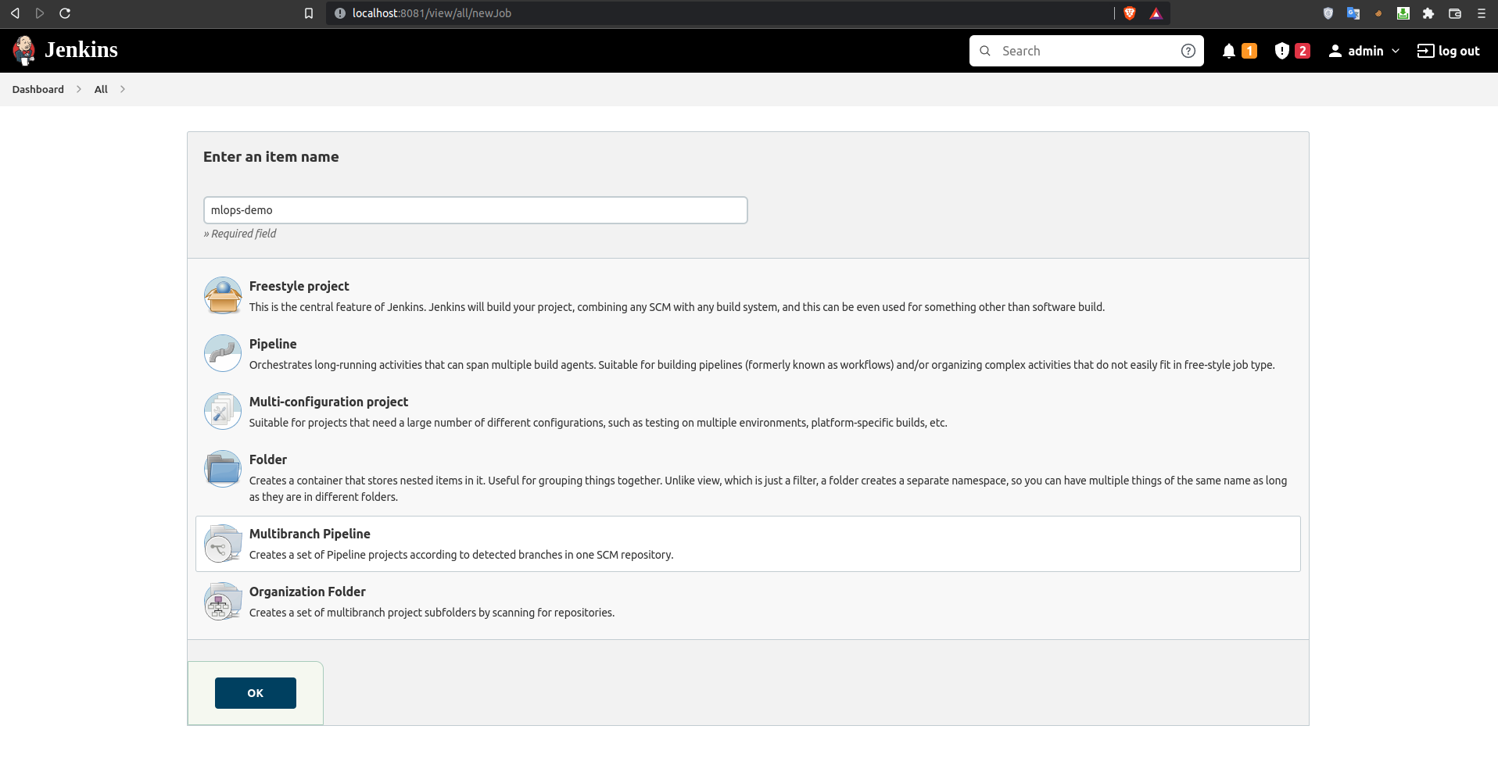
Task: Open the notifications bell icon
Action: pos(1229,51)
